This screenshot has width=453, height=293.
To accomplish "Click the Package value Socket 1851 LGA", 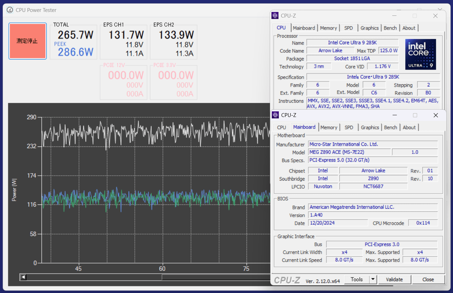I will [x=352, y=59].
